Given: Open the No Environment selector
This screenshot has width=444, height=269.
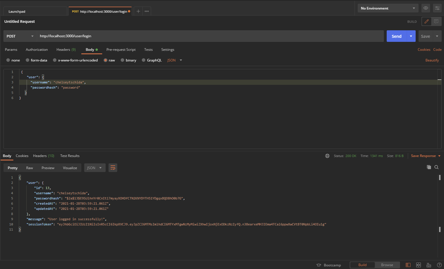Looking at the screenshot, I should [388, 8].
